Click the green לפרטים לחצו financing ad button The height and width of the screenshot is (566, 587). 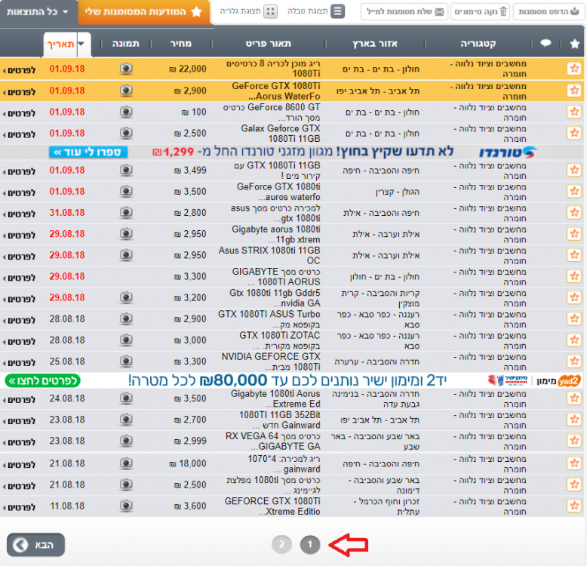(x=43, y=380)
